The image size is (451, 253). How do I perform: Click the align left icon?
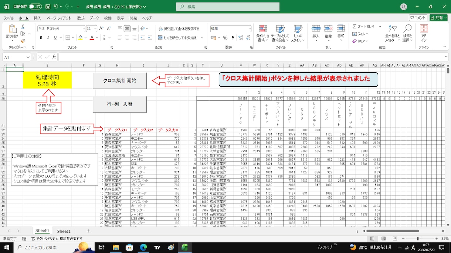tap(120, 38)
